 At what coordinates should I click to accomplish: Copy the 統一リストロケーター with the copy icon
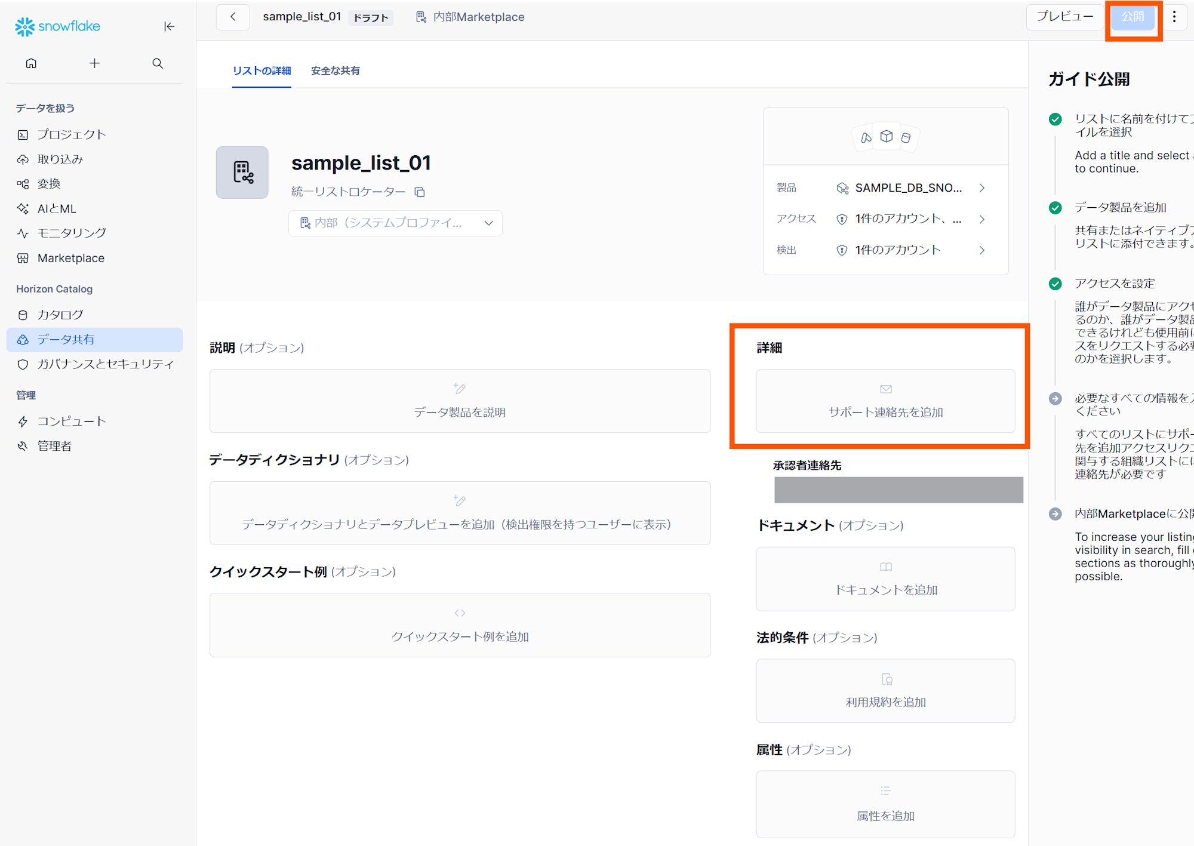click(420, 192)
